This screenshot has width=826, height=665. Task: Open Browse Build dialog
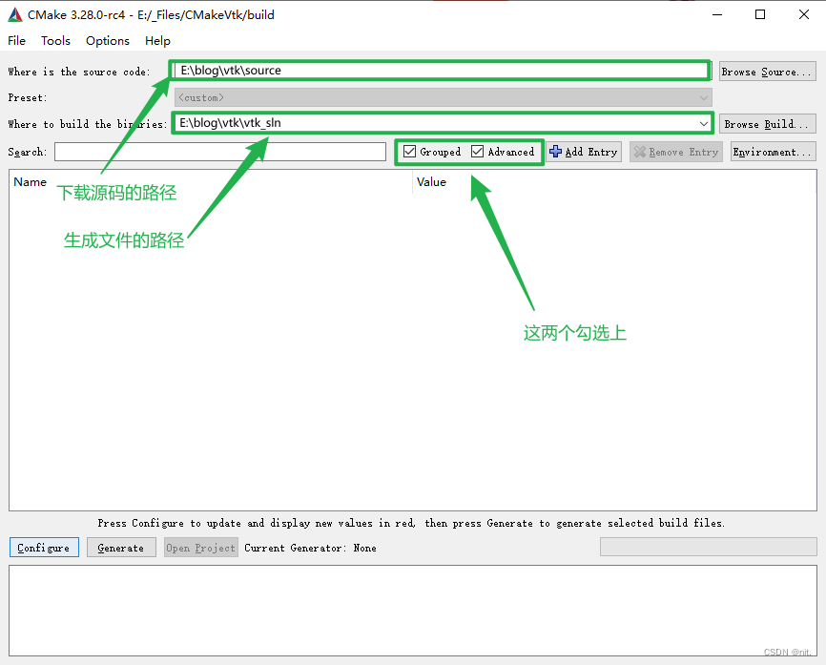[767, 123]
